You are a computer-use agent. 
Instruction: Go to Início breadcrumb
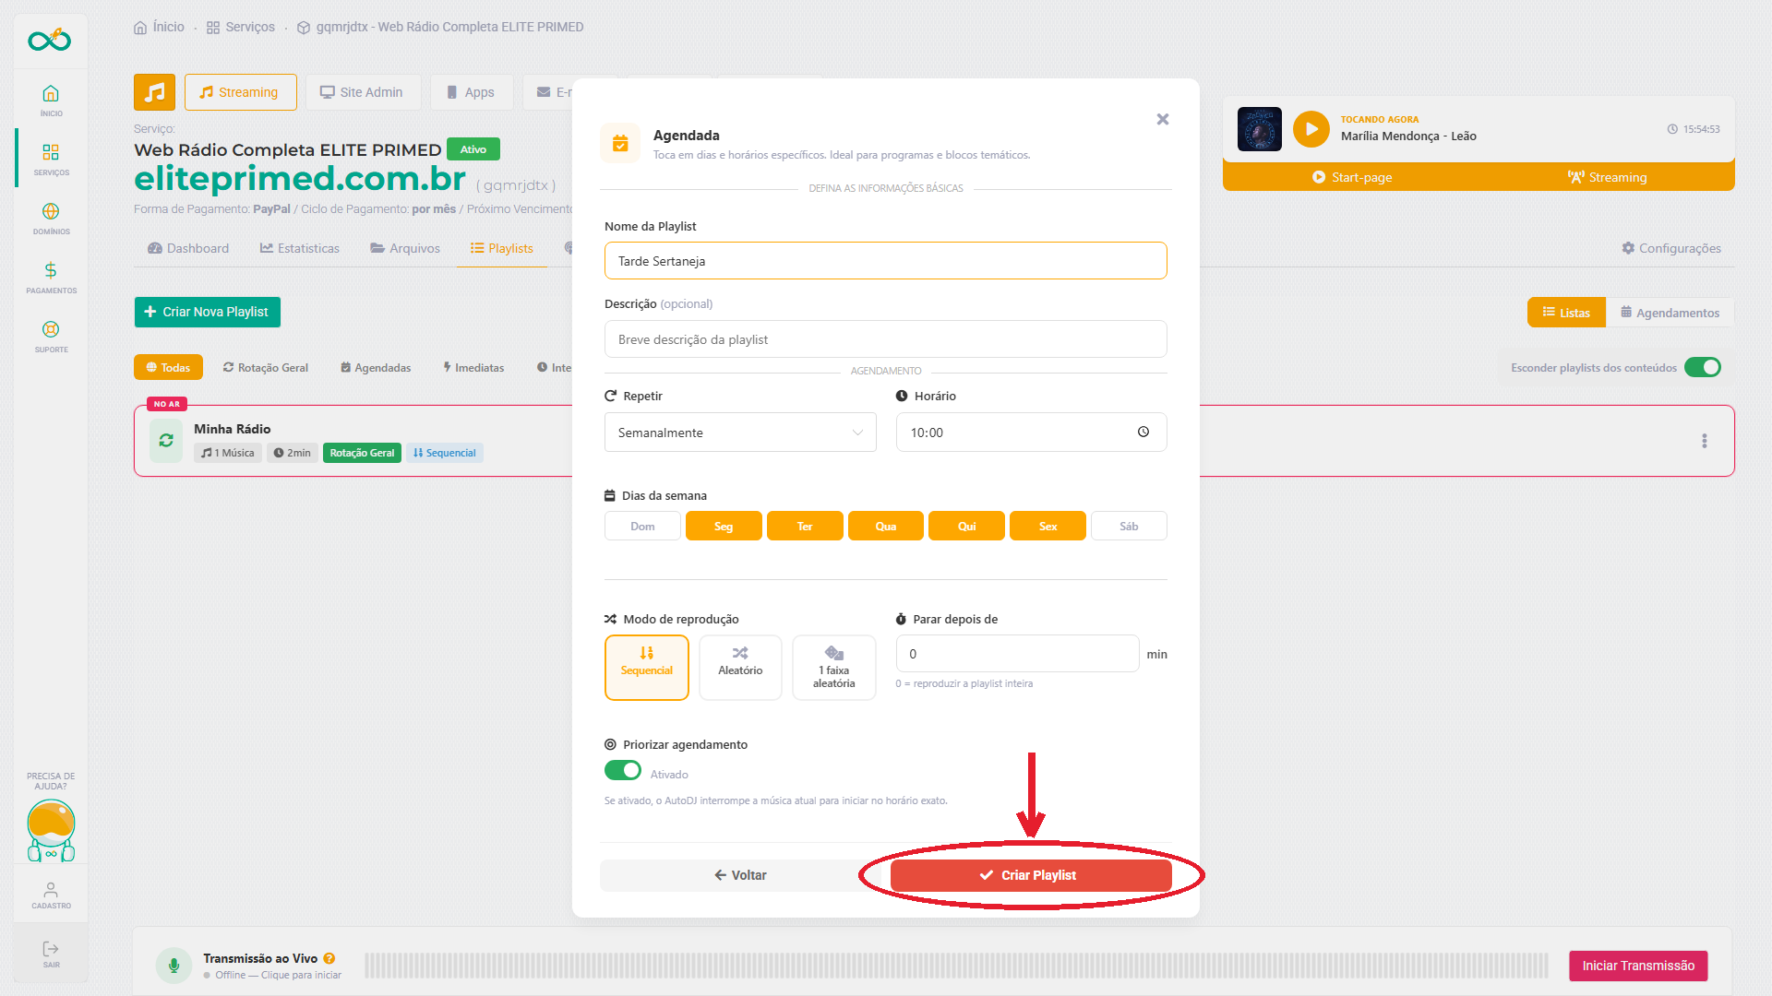[x=159, y=27]
